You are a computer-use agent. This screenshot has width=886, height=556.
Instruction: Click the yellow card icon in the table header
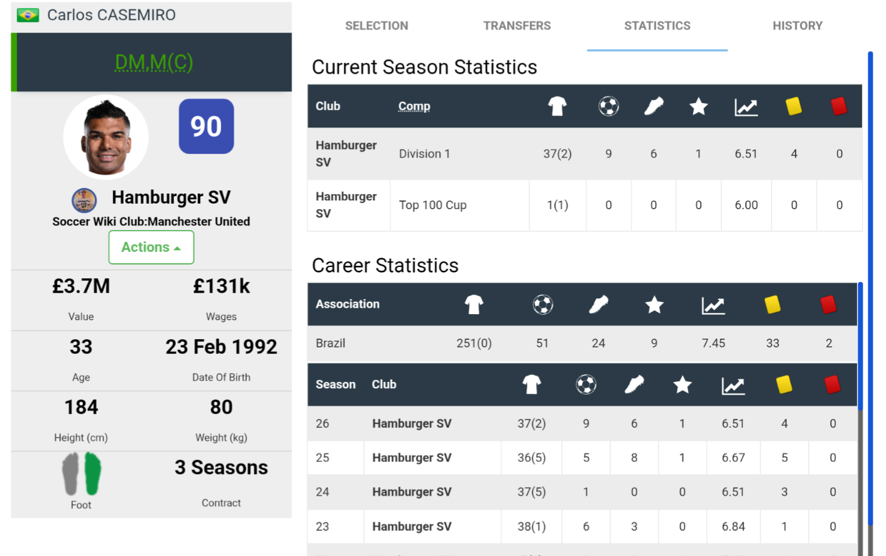pyautogui.click(x=794, y=106)
